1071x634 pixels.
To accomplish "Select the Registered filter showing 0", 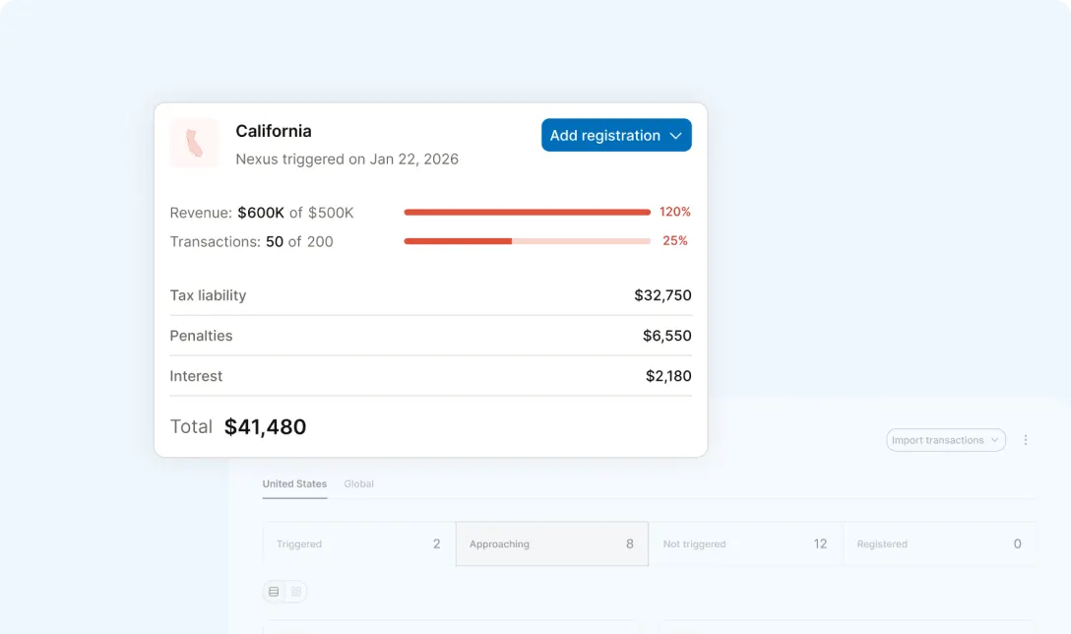I will click(x=940, y=543).
